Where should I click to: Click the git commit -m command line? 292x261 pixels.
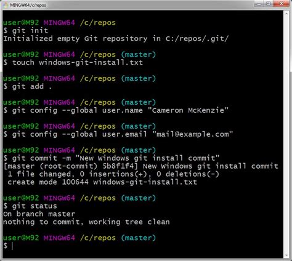click(x=112, y=158)
